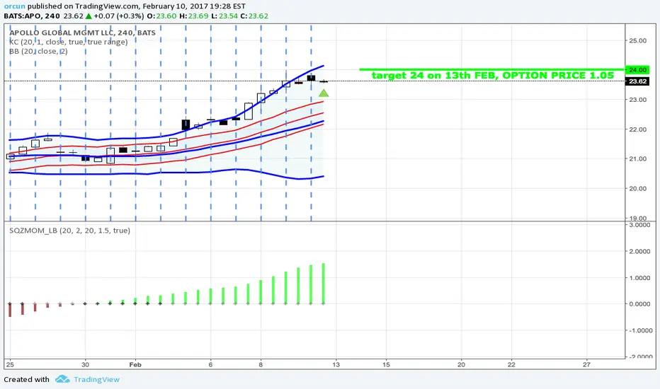This screenshot has height=389, width=660.
Task: Click the 25.00 price axis label
Action: [637, 41]
